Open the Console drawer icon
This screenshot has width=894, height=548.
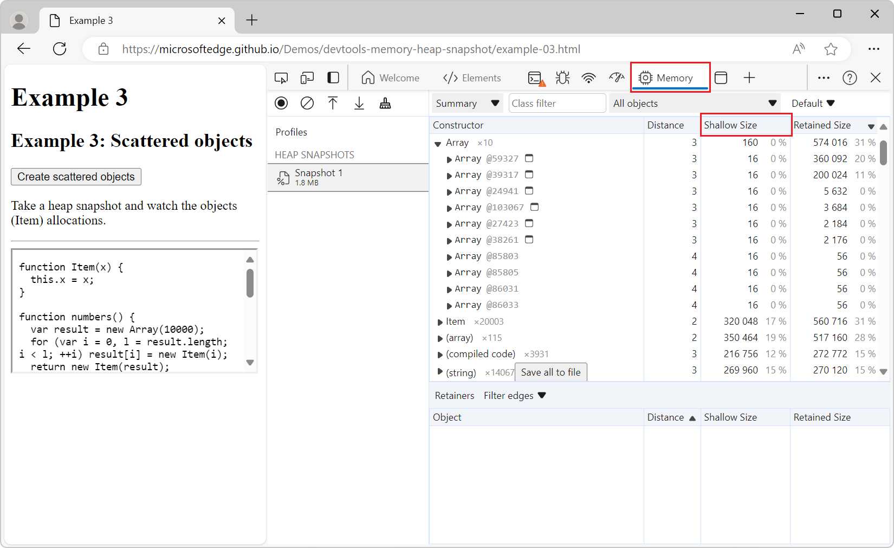click(x=535, y=78)
